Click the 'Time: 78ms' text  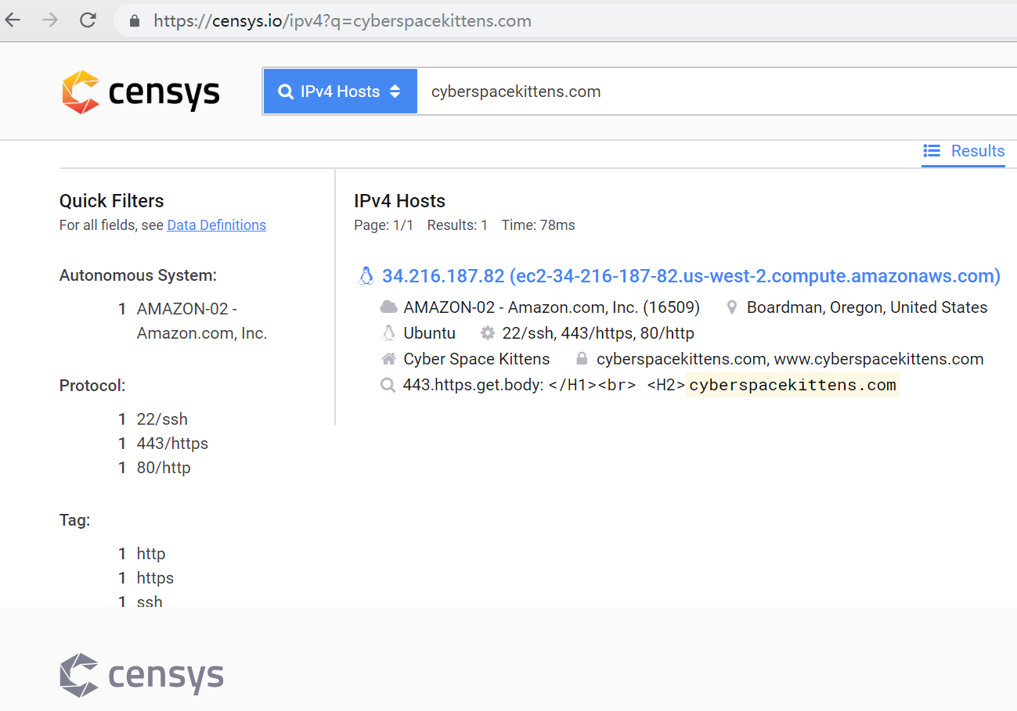tap(538, 225)
